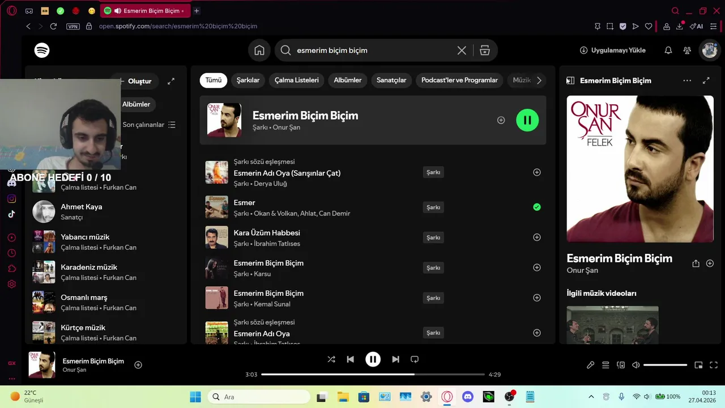The image size is (725, 408).
Task: Remove Esmer from Liked Songs checkmark
Action: coord(537,207)
